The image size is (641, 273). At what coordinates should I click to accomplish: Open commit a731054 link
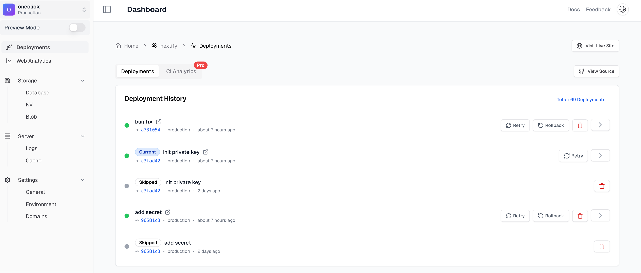[150, 130]
